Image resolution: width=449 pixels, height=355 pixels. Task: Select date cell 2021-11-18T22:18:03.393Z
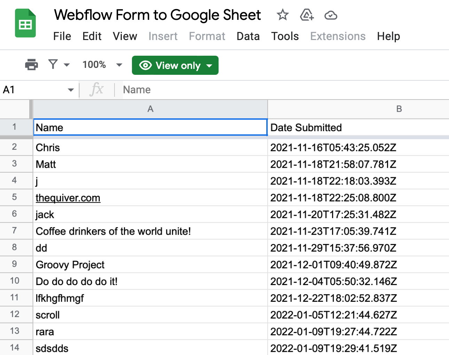(x=359, y=181)
